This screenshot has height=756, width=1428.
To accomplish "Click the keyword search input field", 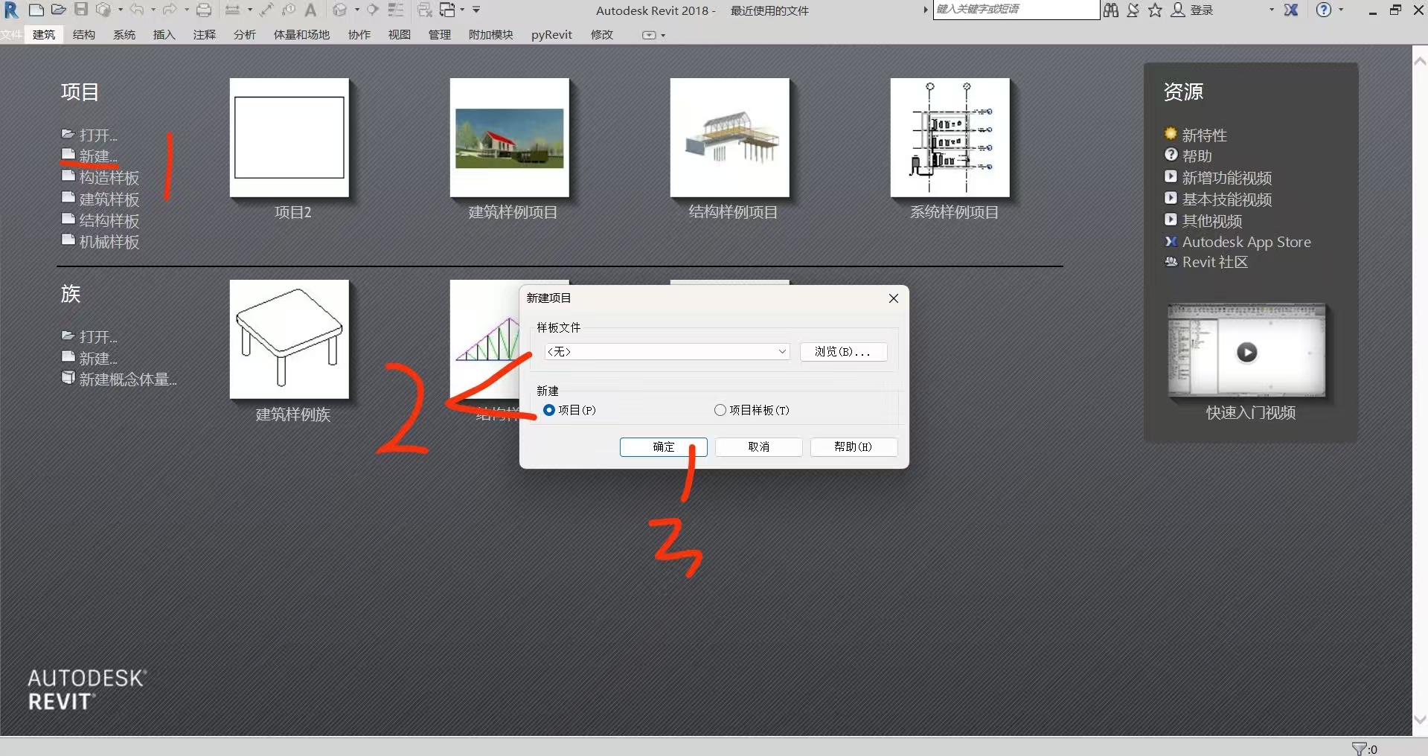I will 1016,10.
